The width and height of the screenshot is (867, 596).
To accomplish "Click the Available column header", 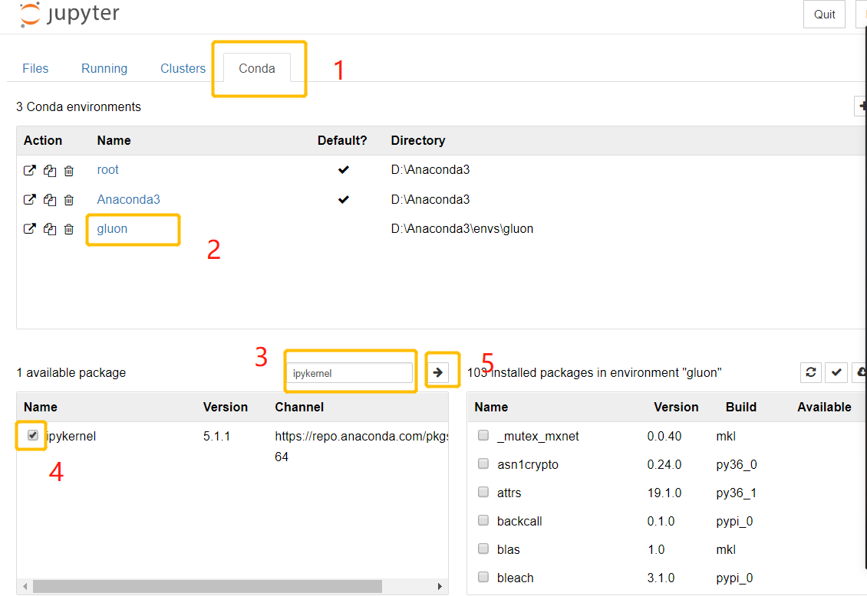I will 825,408.
